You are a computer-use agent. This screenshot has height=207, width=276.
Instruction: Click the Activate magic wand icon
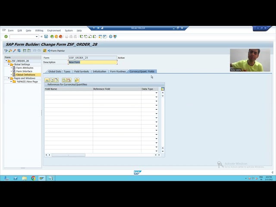(15, 51)
